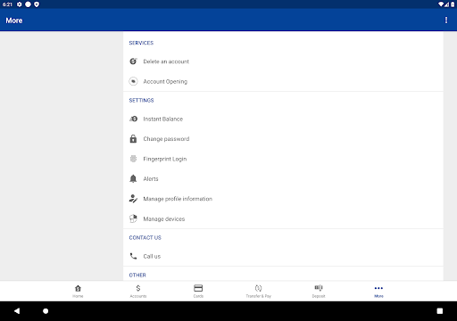Select Account Opening
This screenshot has width=457, height=321.
tap(283, 81)
